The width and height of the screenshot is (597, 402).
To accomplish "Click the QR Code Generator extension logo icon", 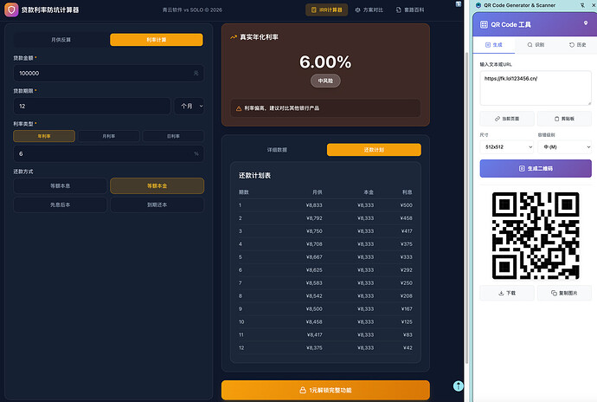I will (x=478, y=5).
